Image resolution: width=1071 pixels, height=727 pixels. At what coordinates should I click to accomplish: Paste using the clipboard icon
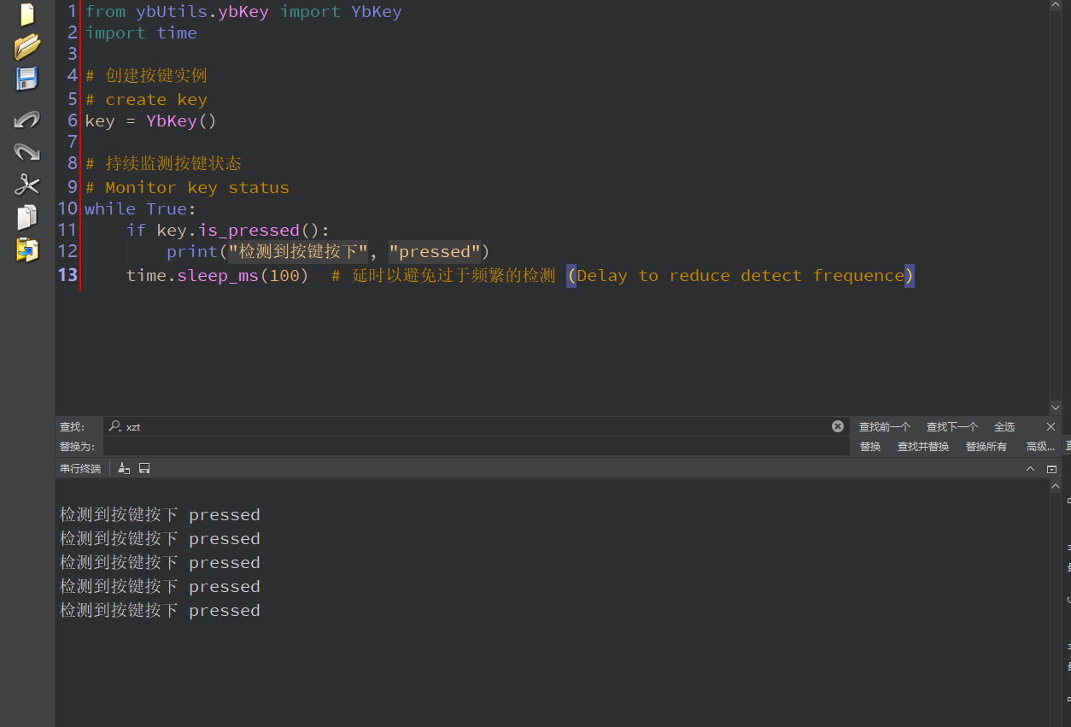coord(27,249)
